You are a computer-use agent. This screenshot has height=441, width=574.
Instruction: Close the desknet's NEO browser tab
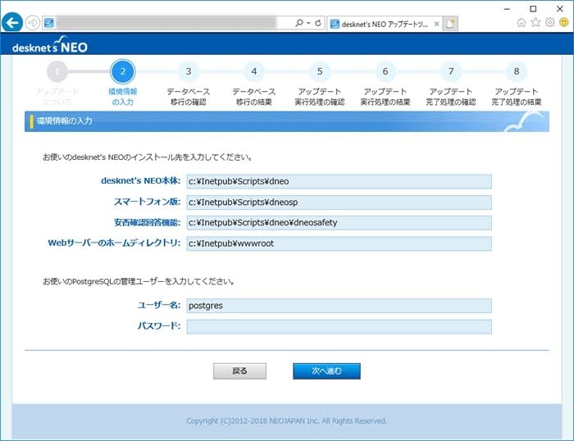tap(436, 24)
